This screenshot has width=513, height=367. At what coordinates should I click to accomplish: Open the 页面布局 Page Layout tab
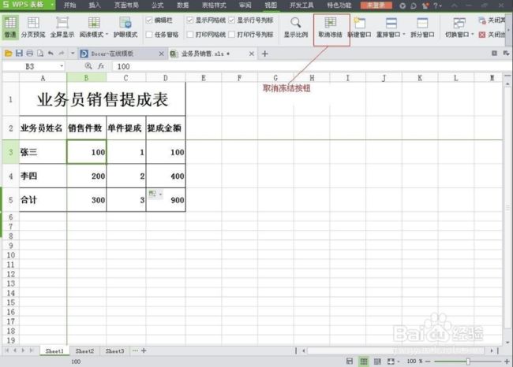[126, 5]
